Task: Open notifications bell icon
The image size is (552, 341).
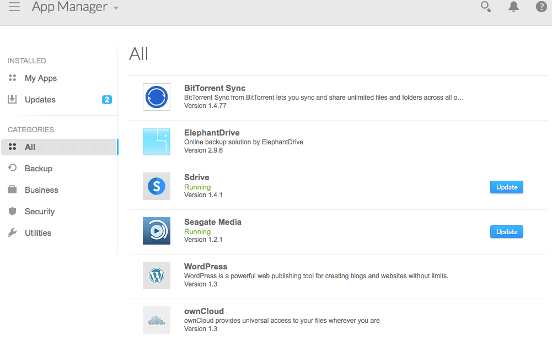Action: (513, 6)
